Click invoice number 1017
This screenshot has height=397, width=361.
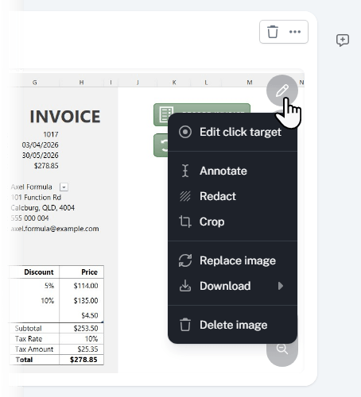click(51, 134)
